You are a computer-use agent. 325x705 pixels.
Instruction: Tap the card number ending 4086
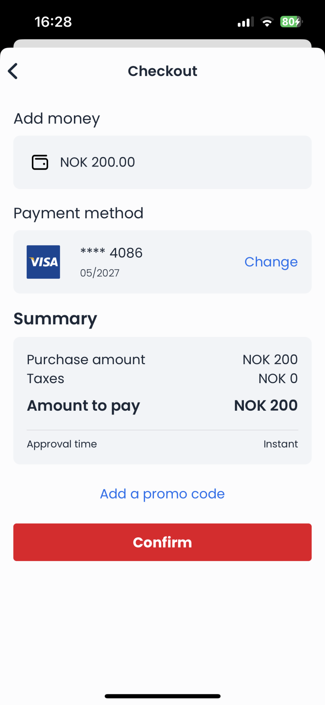click(x=111, y=253)
